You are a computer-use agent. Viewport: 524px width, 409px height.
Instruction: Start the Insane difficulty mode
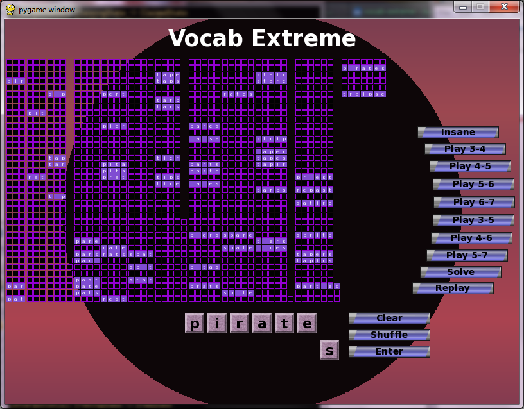[458, 132]
